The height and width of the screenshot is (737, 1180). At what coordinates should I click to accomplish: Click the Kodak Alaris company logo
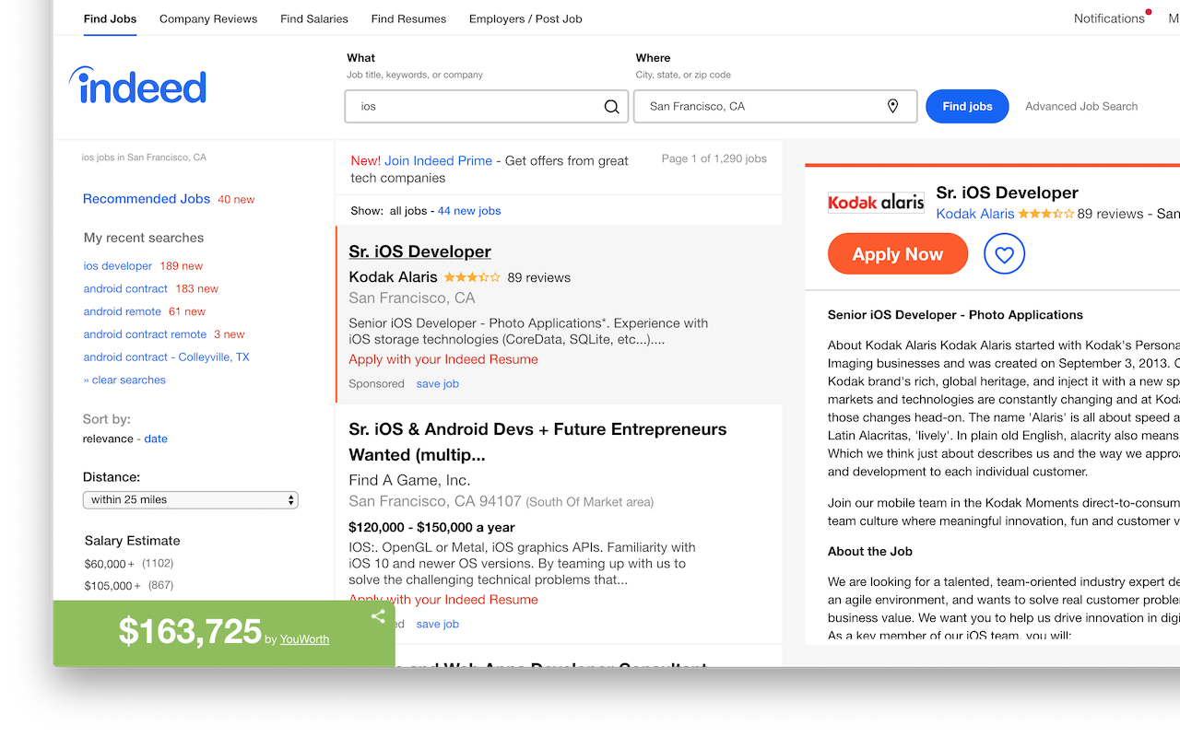(x=876, y=202)
